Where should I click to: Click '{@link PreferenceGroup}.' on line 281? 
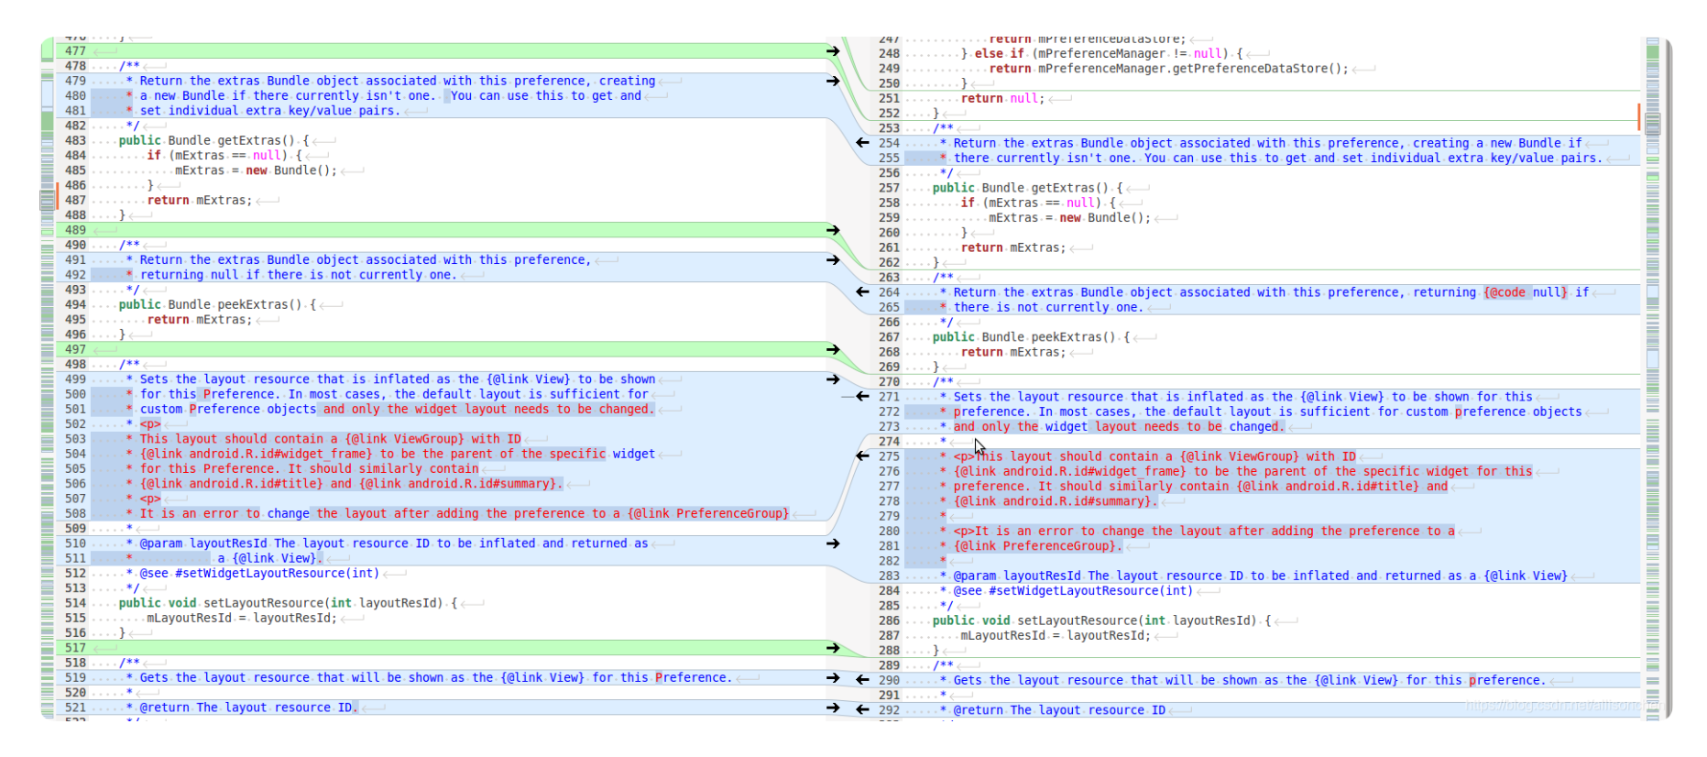coord(1038,546)
